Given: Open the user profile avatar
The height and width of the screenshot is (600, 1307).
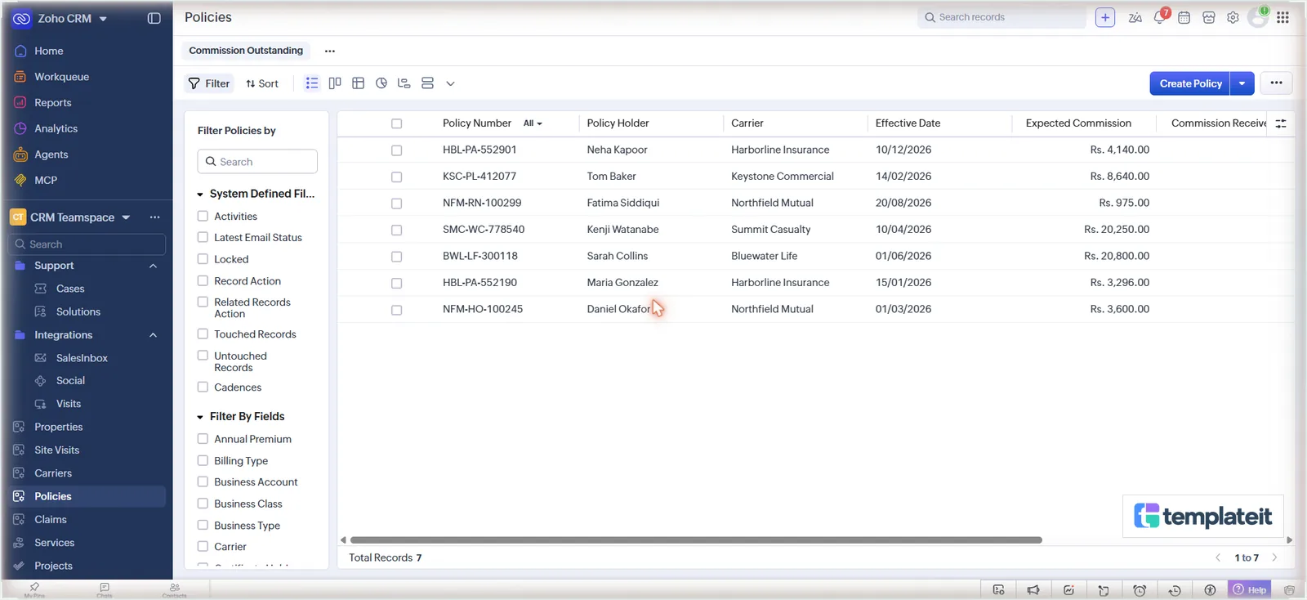Looking at the screenshot, I should click(x=1258, y=17).
